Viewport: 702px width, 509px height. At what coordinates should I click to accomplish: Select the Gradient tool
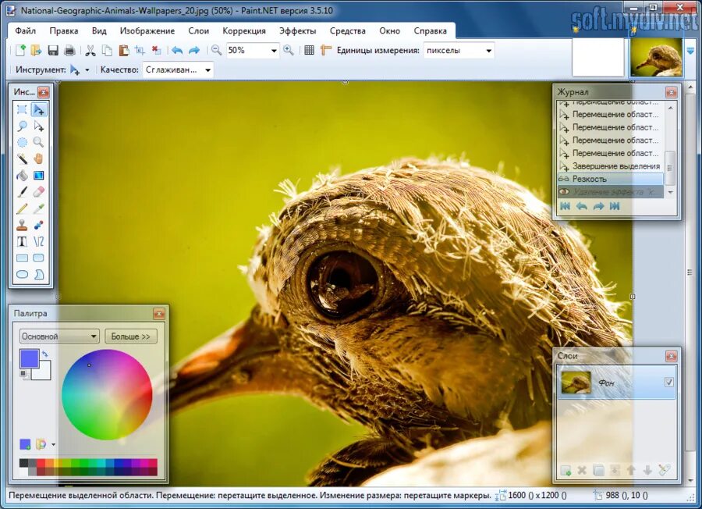point(38,175)
